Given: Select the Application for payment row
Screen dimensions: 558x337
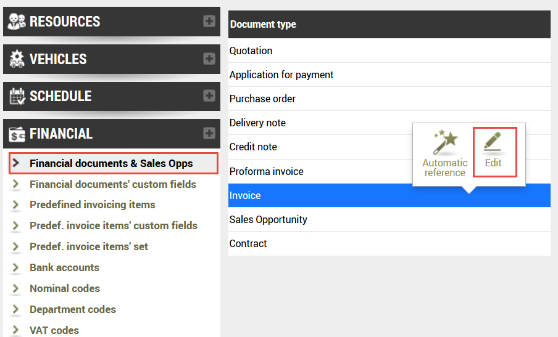Looking at the screenshot, I should (x=389, y=75).
